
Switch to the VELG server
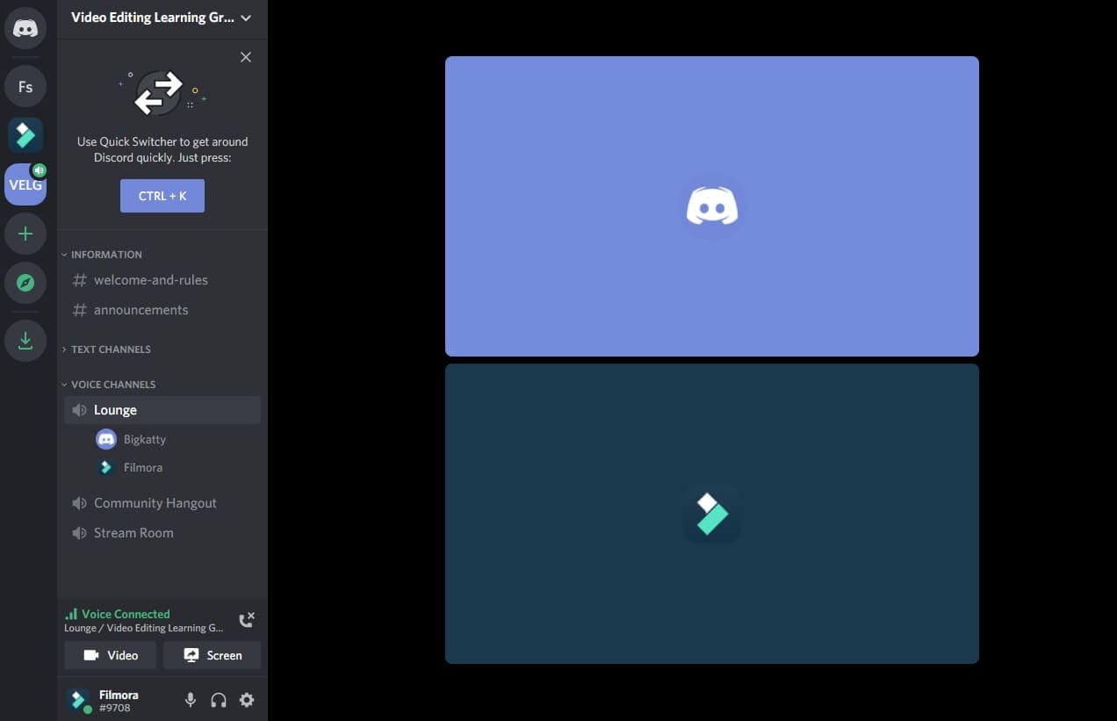coord(25,184)
